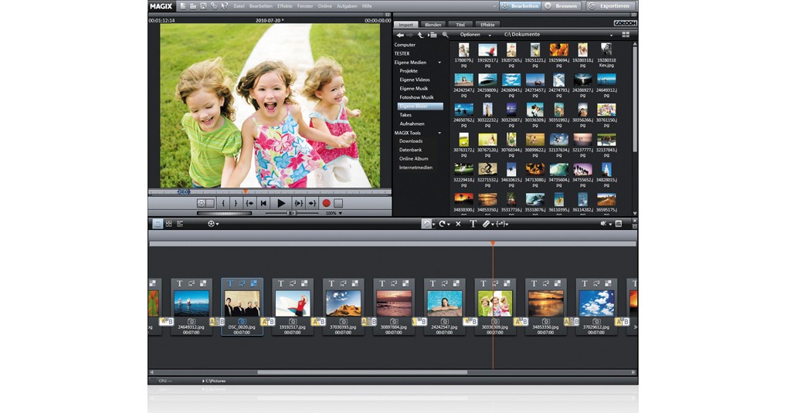Click the Exportieren button
Screen dimensions: 787x413
tap(611, 6)
